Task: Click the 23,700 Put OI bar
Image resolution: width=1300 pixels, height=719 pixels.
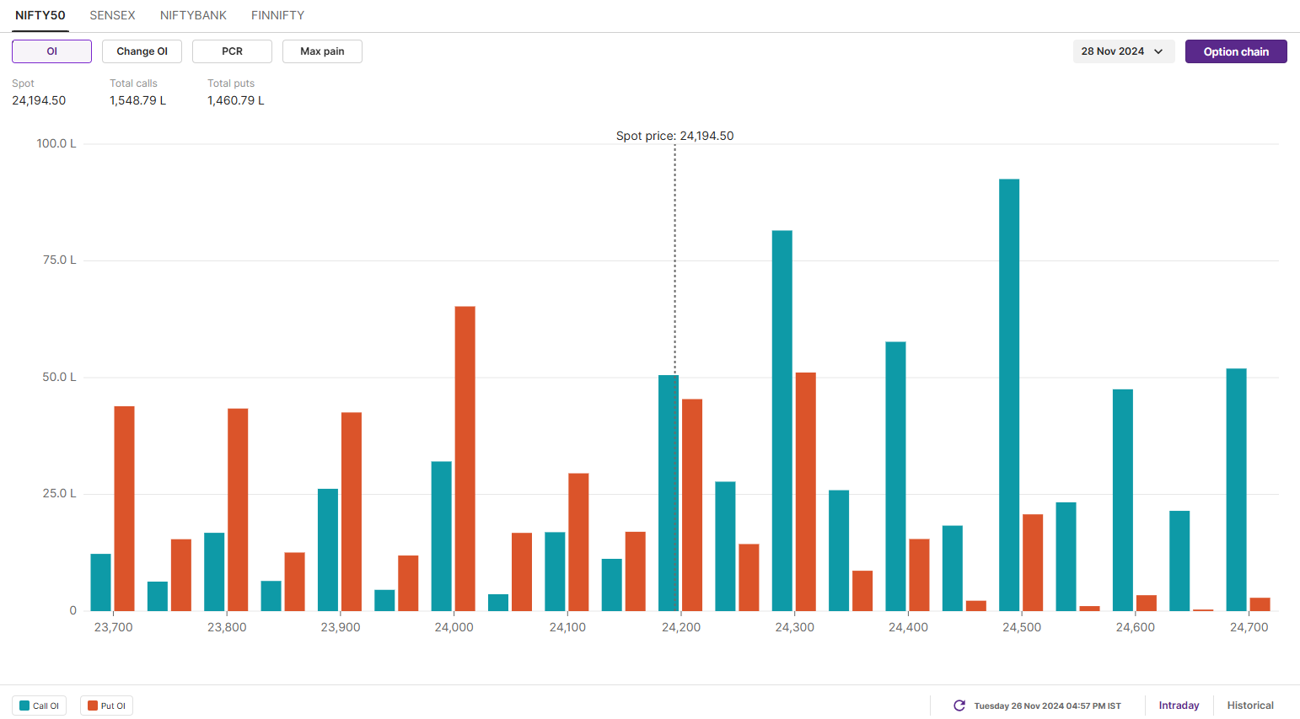Action: 124,508
